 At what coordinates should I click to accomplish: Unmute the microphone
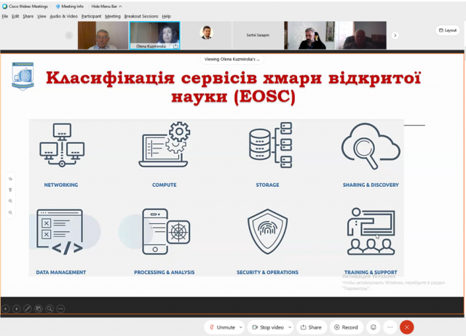pos(222,327)
